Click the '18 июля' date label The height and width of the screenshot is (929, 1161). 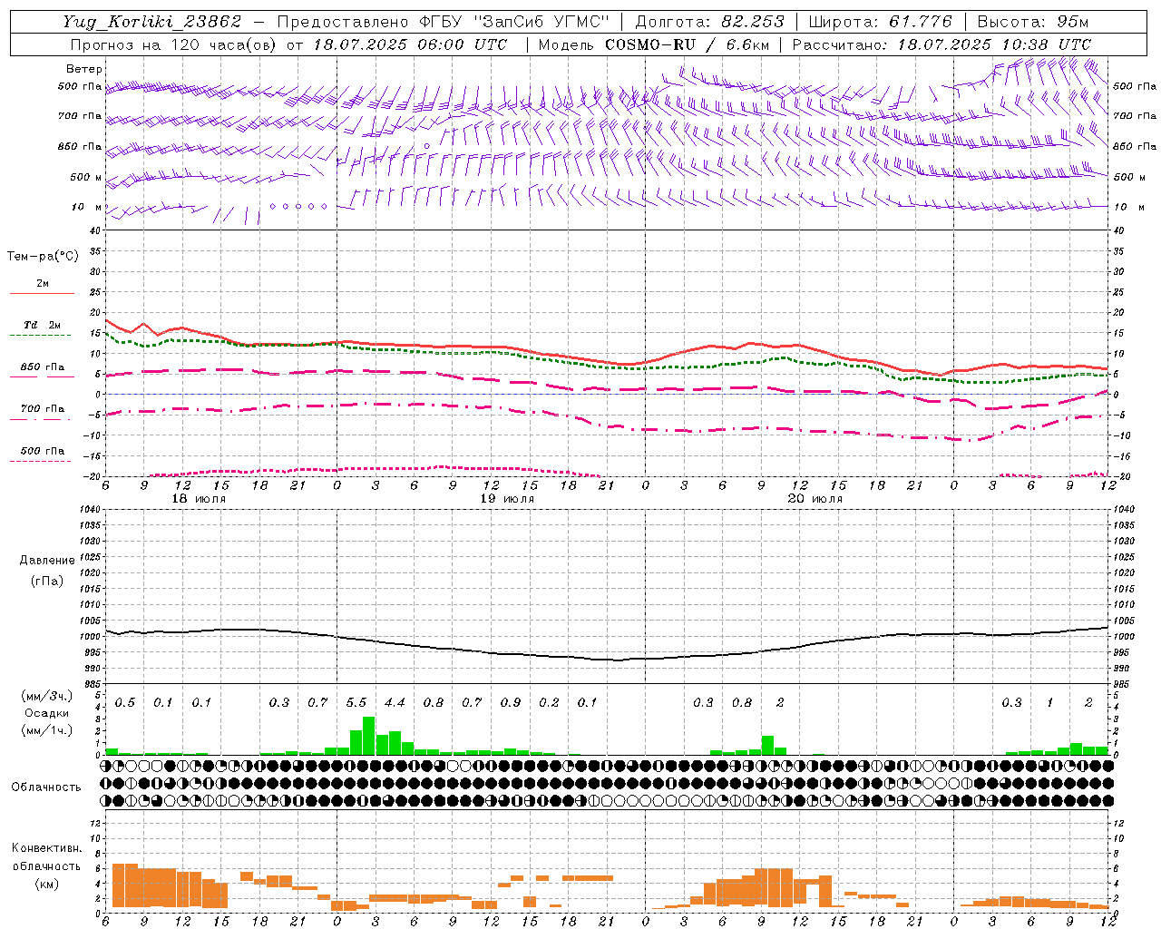199,499
